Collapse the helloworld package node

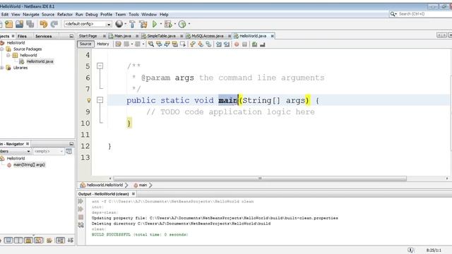pos(8,55)
